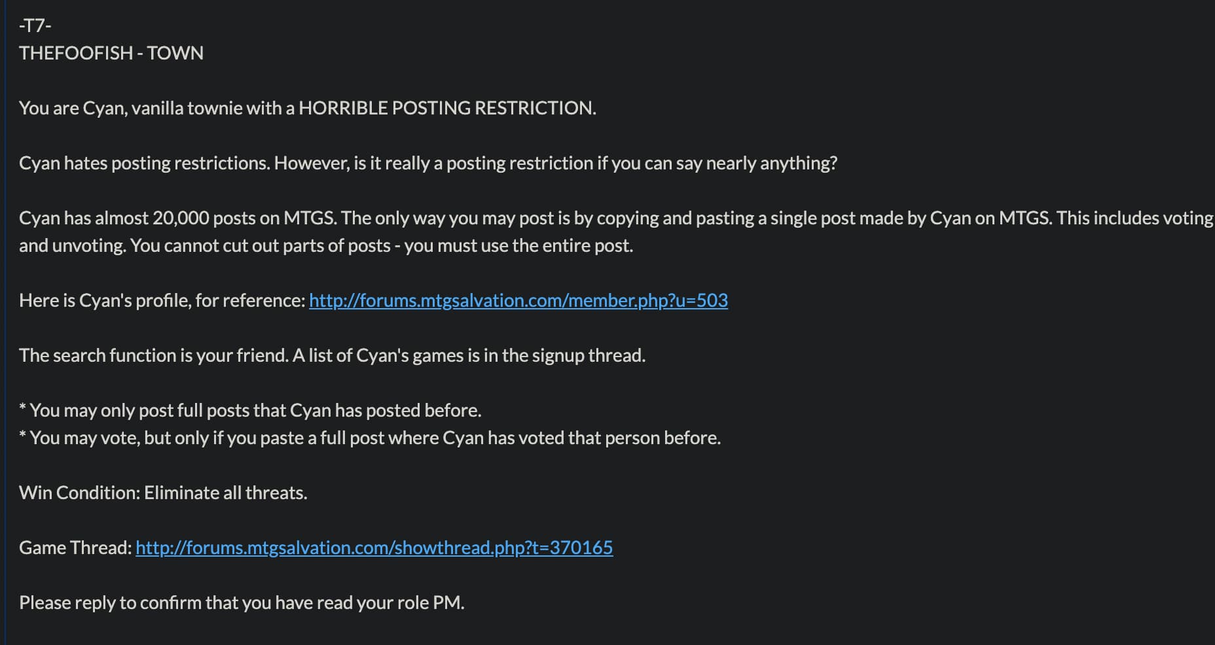Click the 'and unvoting. You cannot cut' line
The height and width of the screenshot is (645, 1215).
326,245
